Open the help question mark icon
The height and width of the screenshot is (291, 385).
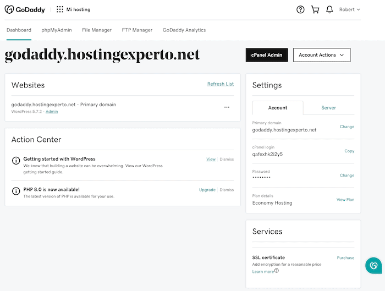coord(300,9)
